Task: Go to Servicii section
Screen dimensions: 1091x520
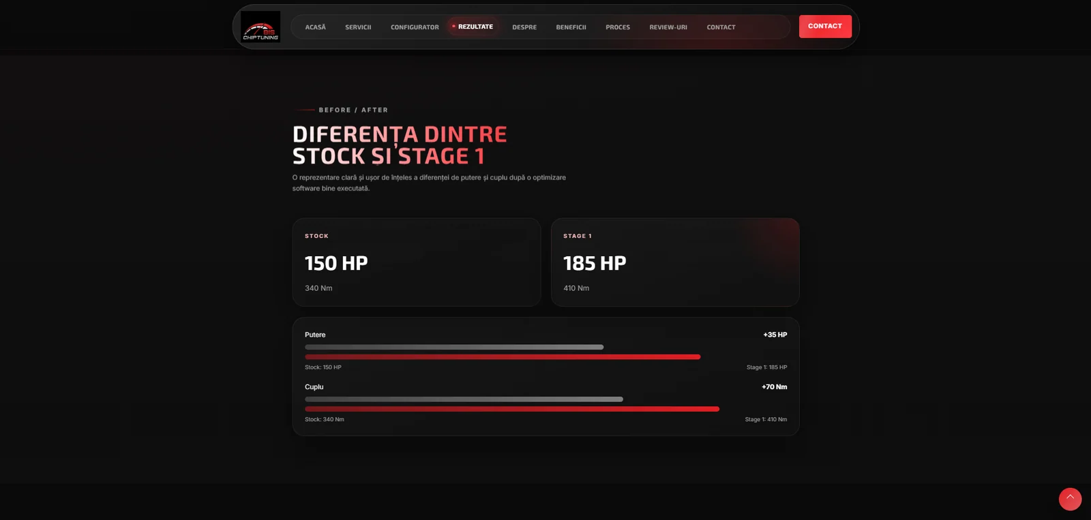Action: pos(358,27)
